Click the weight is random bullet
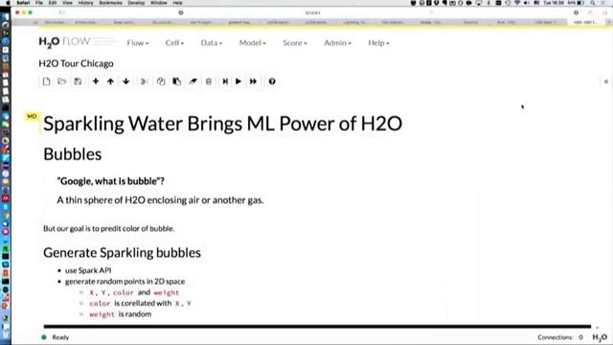613x345 pixels. pos(120,314)
